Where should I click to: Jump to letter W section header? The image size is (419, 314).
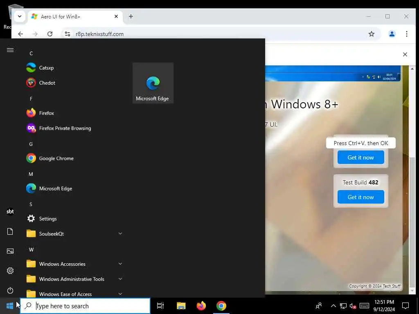(31, 250)
